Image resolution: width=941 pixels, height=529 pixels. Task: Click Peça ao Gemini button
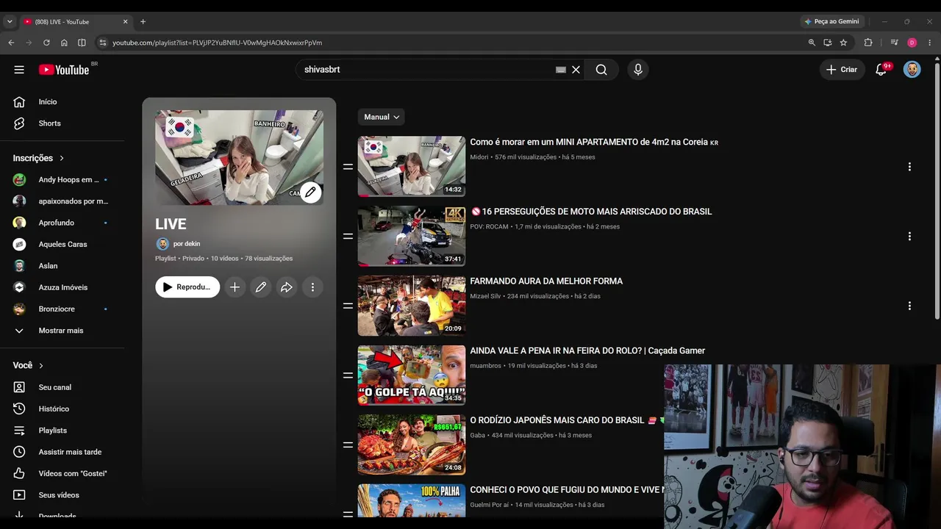[832, 21]
